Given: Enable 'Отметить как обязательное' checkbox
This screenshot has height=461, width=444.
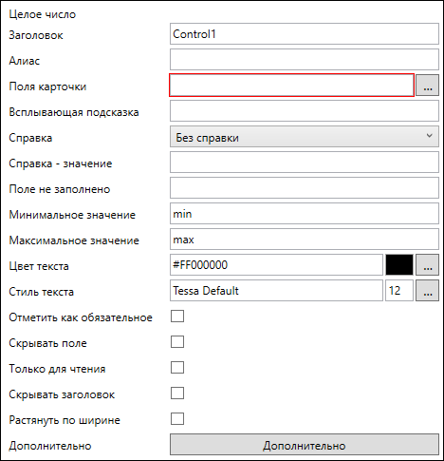Looking at the screenshot, I should click(177, 317).
